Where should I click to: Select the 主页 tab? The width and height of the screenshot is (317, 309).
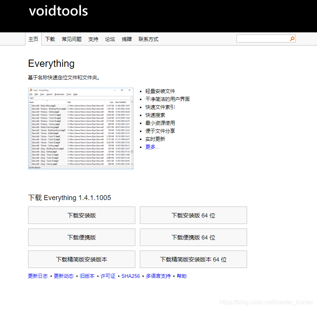(x=33, y=39)
